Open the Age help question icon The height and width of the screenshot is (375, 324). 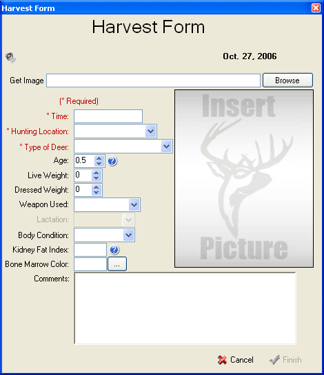click(x=112, y=161)
